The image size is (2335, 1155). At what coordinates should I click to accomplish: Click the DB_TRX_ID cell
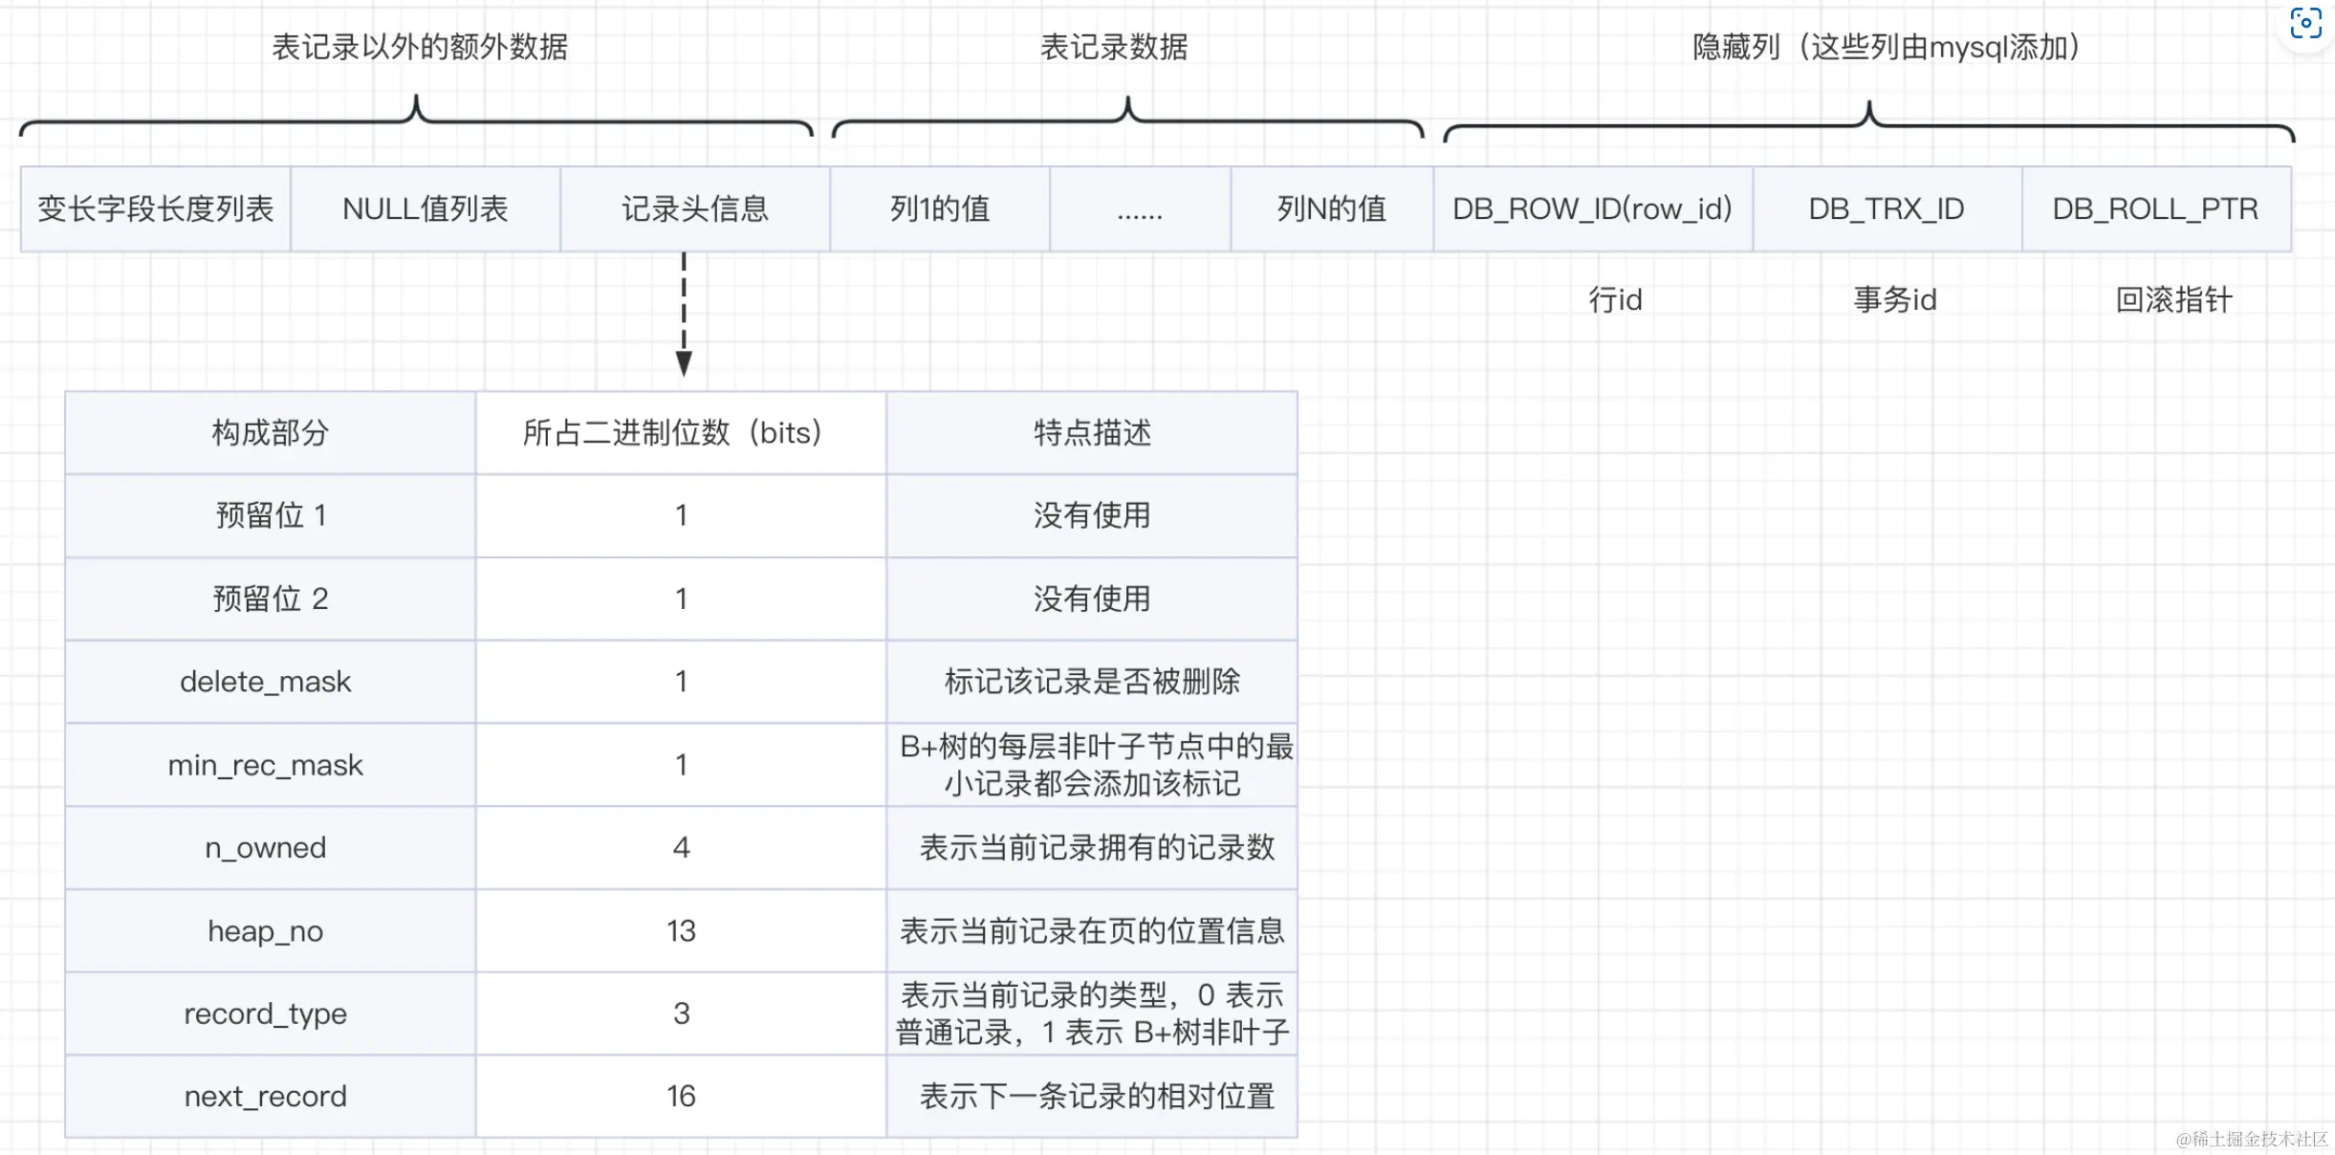1887,209
